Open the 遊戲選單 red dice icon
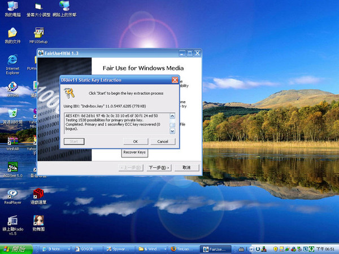The height and width of the screenshot is (254, 339). (x=38, y=196)
